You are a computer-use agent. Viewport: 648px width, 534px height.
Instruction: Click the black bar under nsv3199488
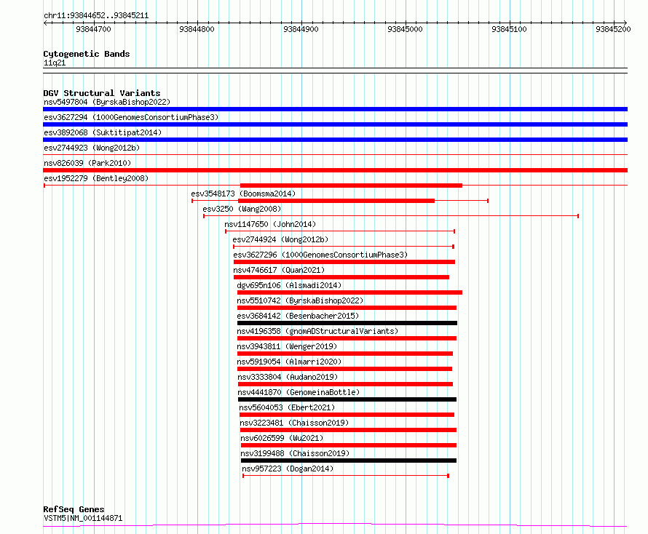(349, 461)
